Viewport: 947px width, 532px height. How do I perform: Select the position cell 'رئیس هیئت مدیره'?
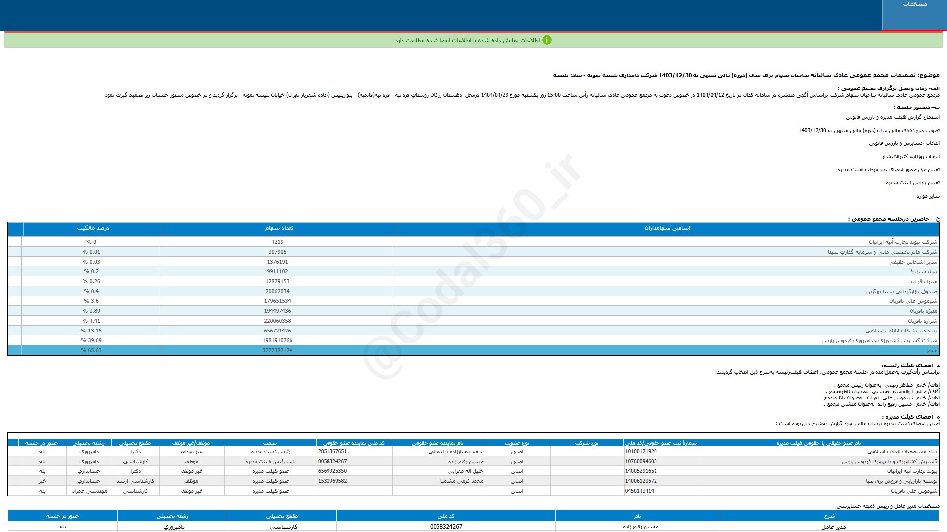(270, 451)
